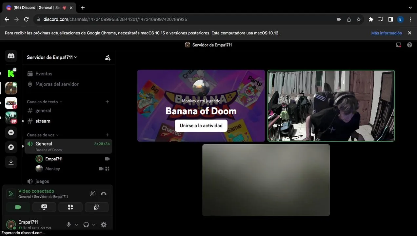Viewport: 417px width, 236px height.
Task: Open Servidor de Empa1711 server dropdown
Action: 52,57
